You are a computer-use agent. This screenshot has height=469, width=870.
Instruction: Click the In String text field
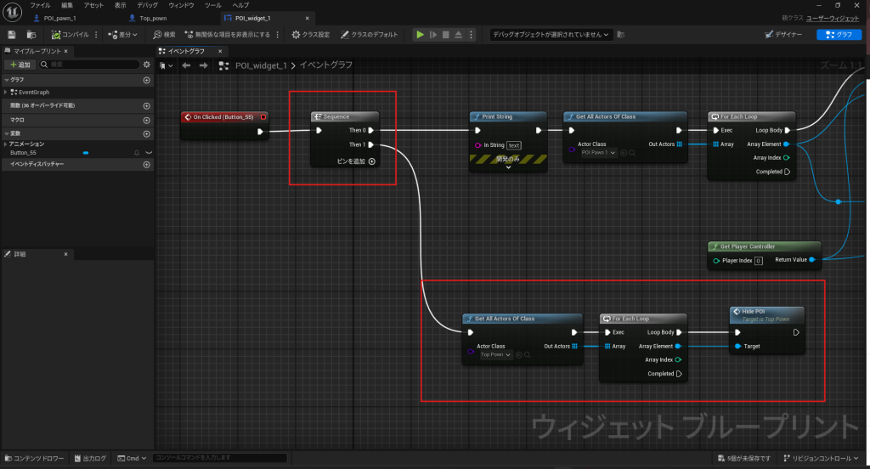pos(514,145)
